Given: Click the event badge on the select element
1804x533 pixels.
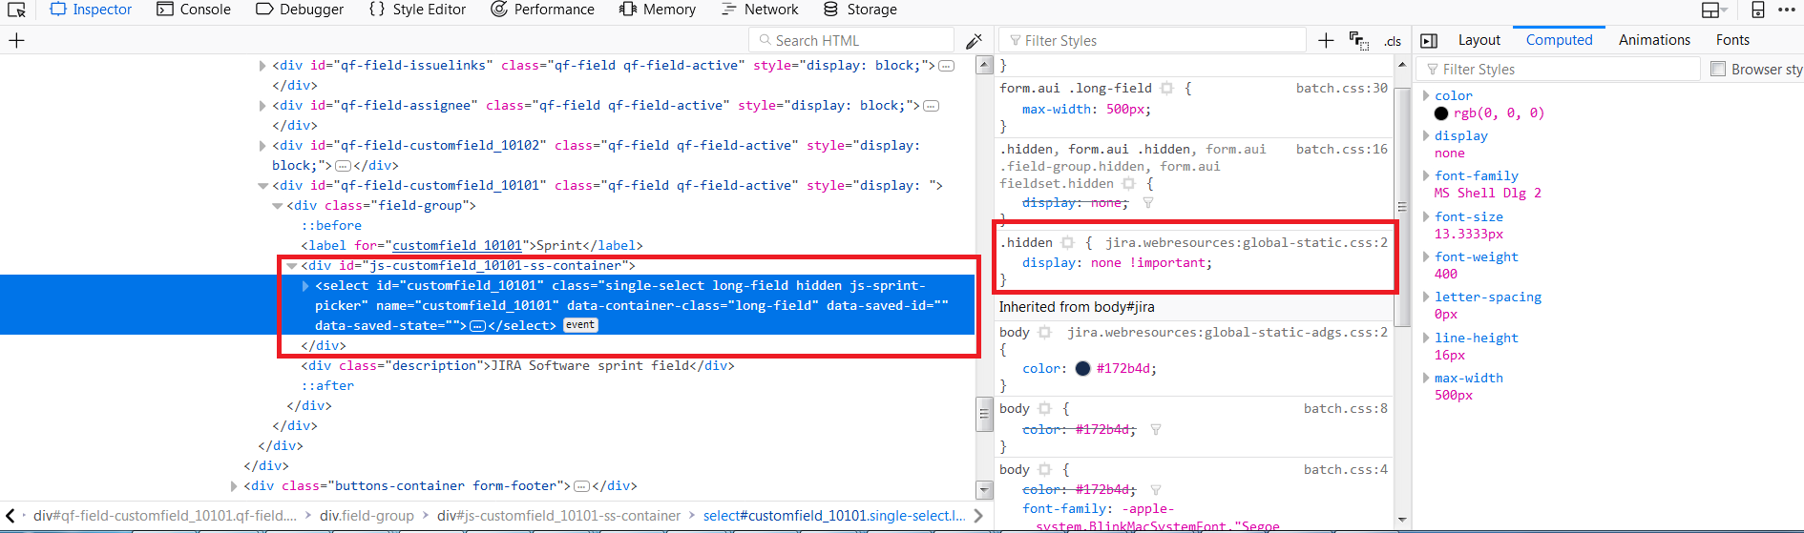Looking at the screenshot, I should (579, 325).
